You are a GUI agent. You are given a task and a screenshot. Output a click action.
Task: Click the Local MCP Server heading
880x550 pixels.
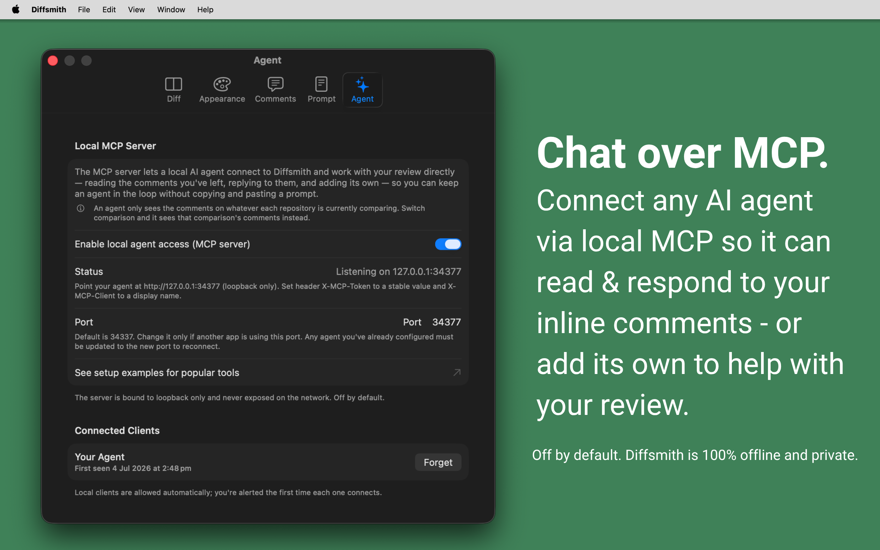coord(115,146)
